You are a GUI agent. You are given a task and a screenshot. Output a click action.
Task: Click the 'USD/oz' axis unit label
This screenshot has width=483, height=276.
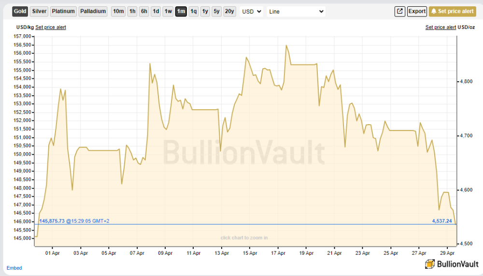tap(467, 27)
